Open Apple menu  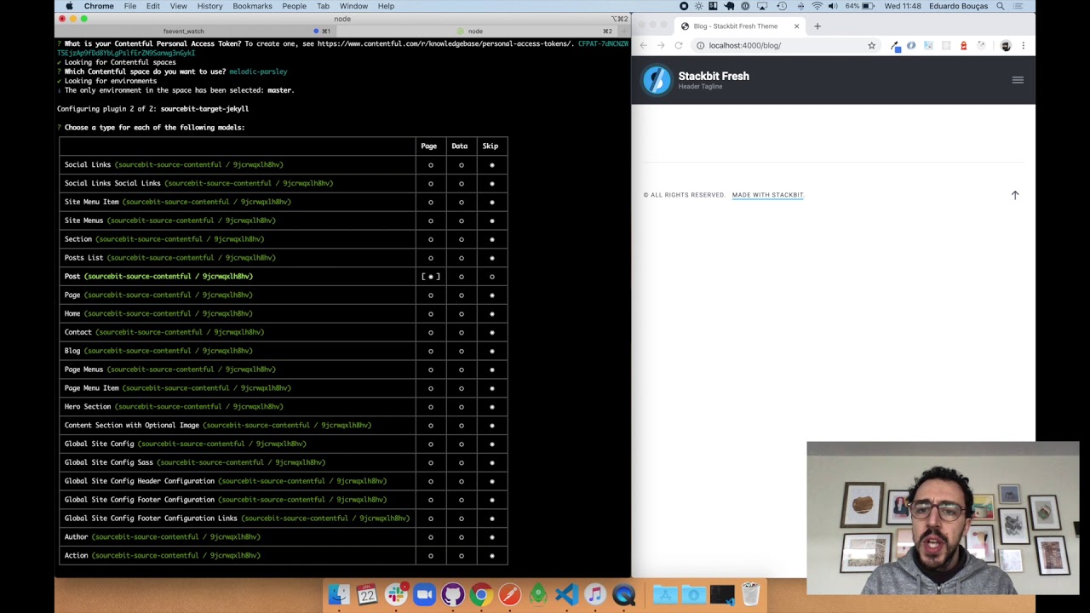(69, 6)
